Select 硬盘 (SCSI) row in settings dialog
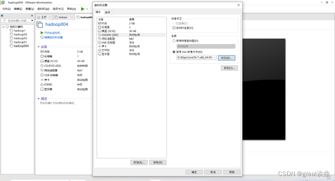 coord(132,31)
